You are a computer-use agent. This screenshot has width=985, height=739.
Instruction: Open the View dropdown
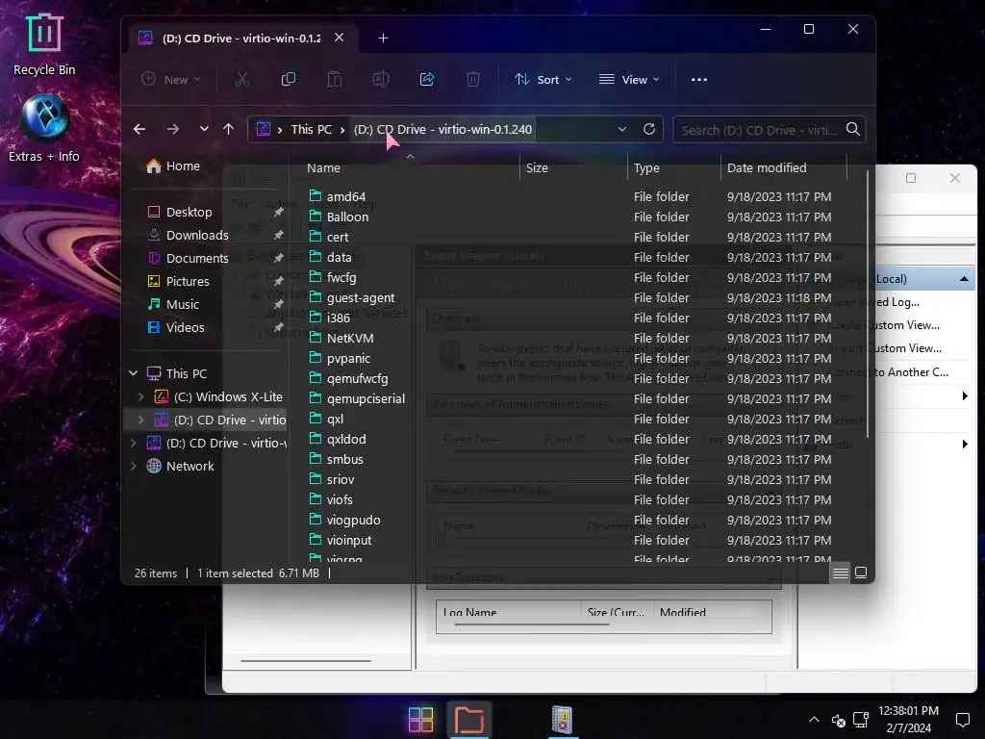[x=629, y=79]
